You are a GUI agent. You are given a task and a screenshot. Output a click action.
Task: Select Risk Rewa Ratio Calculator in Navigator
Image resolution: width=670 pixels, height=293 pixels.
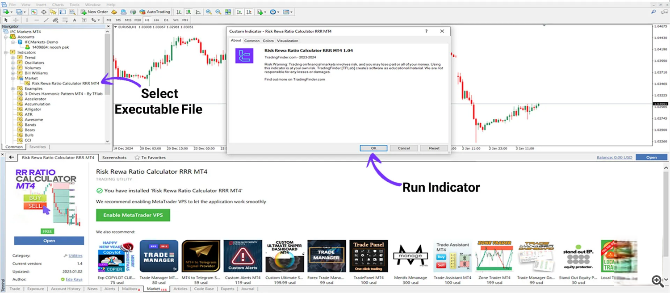pyautogui.click(x=65, y=84)
